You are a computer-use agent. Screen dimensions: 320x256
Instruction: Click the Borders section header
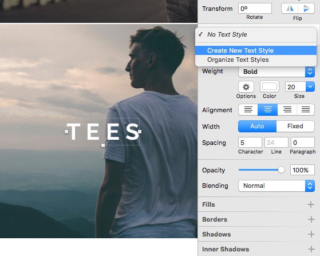(x=215, y=219)
